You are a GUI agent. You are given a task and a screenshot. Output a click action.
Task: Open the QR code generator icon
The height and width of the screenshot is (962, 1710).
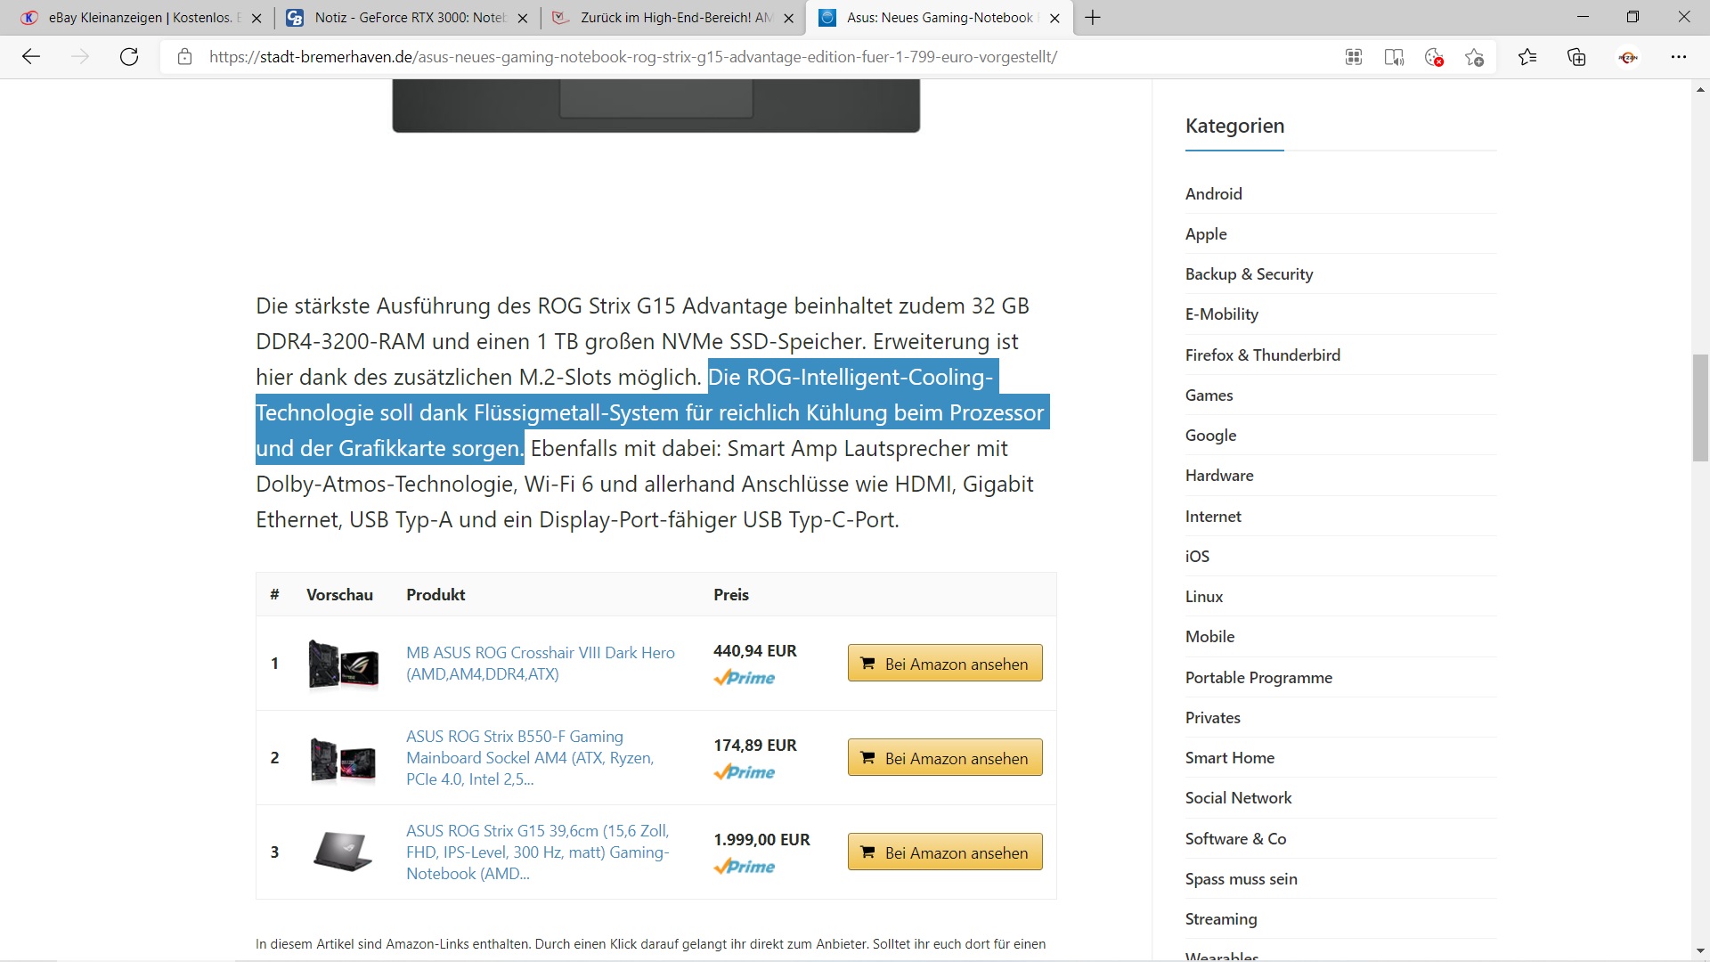[x=1354, y=57]
